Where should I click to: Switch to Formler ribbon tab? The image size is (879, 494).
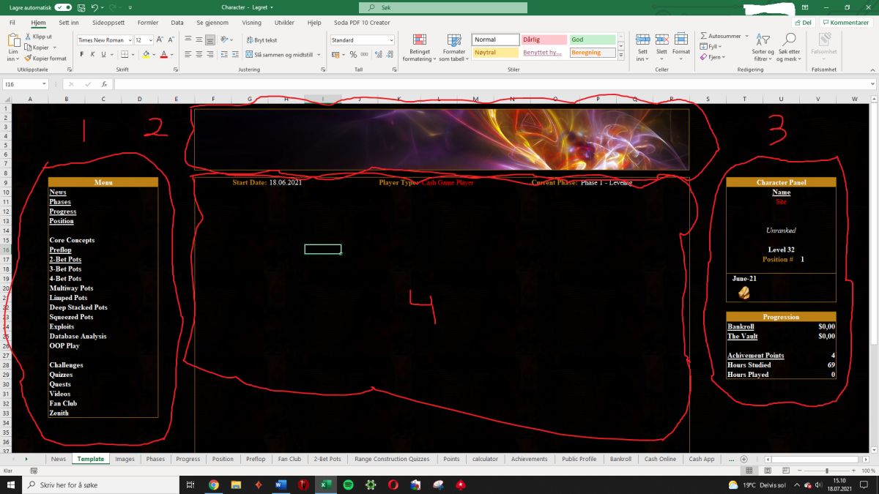[147, 23]
